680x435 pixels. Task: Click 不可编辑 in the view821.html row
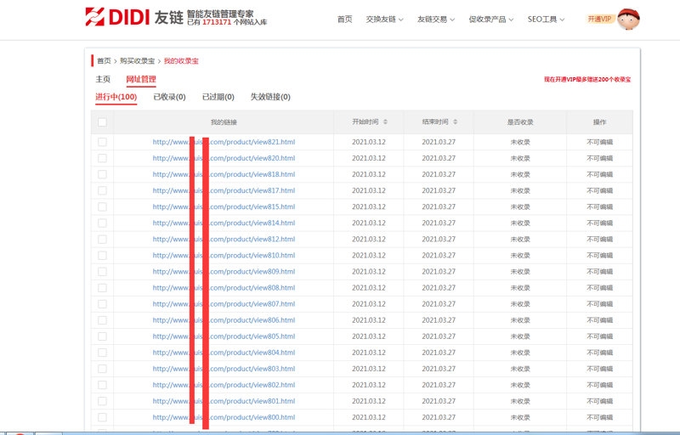(x=600, y=142)
